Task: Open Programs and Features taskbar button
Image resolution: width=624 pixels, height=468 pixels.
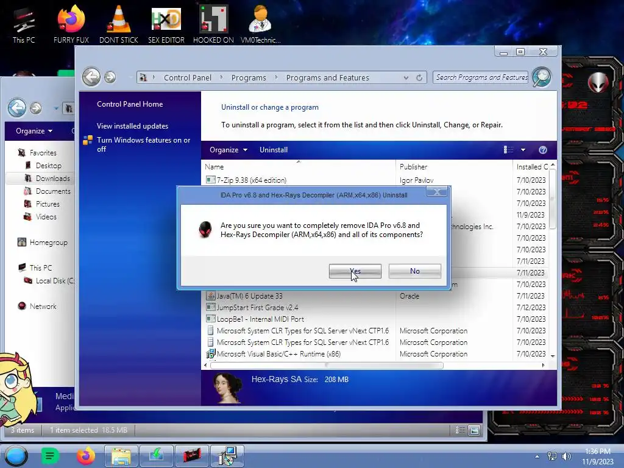Action: (227, 456)
